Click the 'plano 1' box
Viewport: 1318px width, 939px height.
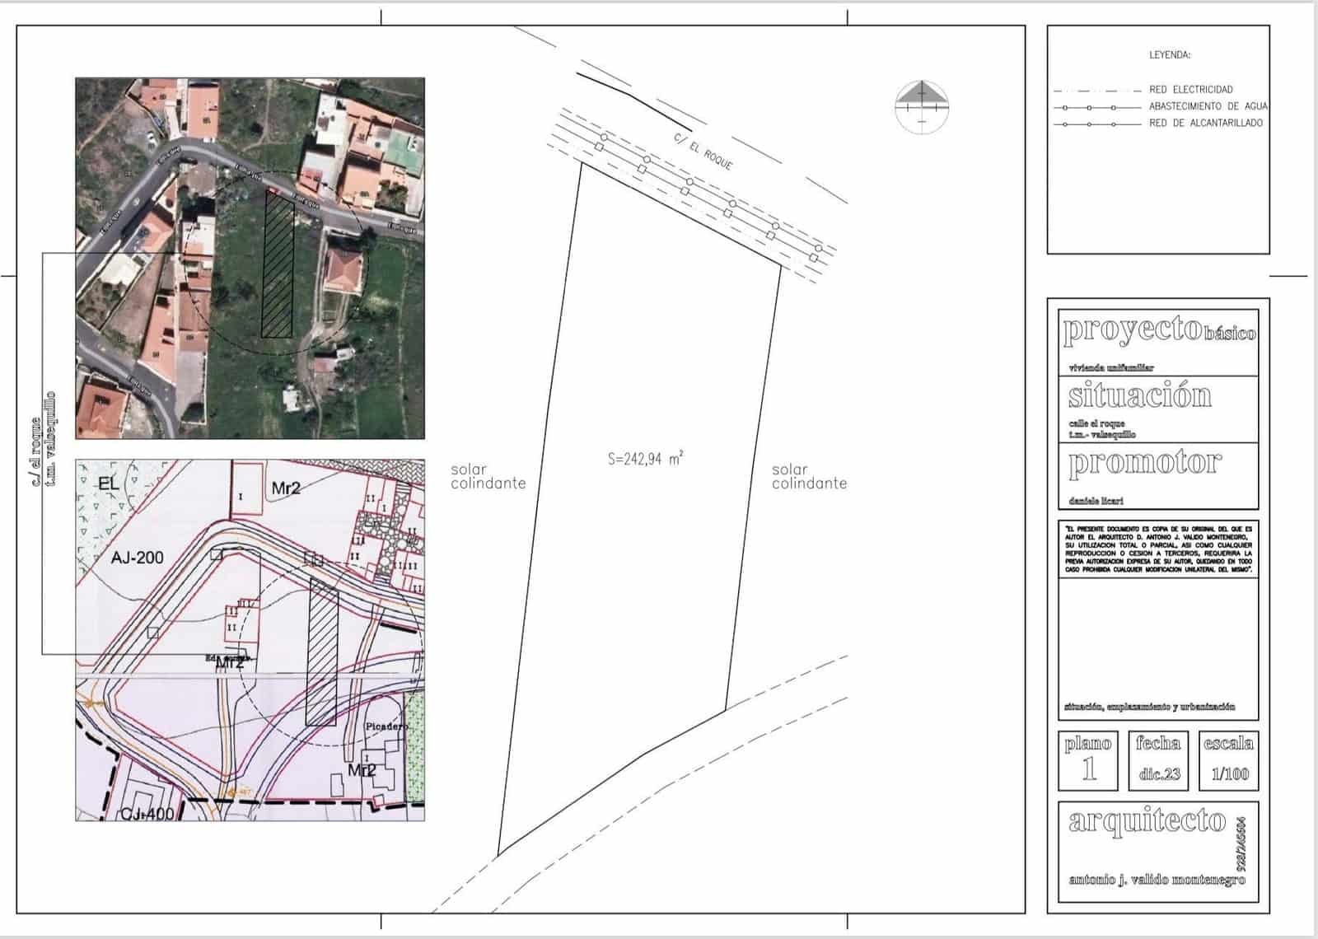(x=1088, y=760)
